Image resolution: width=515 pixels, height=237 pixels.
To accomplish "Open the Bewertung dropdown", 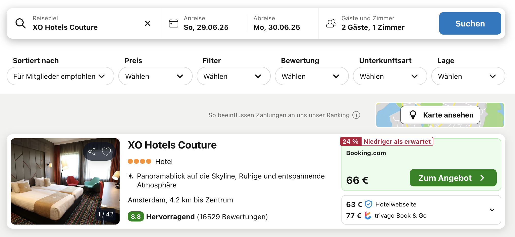I will click(x=311, y=76).
